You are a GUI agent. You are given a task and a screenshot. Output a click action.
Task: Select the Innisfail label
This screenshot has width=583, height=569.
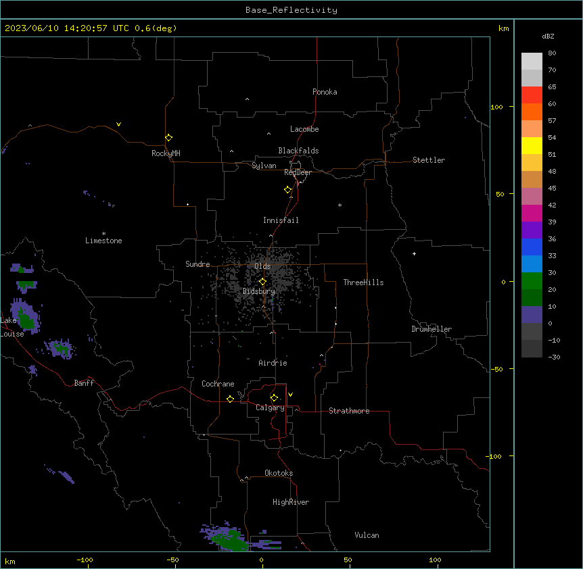tap(281, 220)
